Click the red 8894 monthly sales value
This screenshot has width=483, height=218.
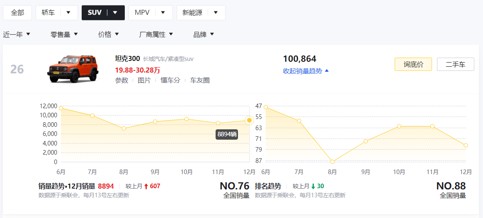[x=106, y=186]
